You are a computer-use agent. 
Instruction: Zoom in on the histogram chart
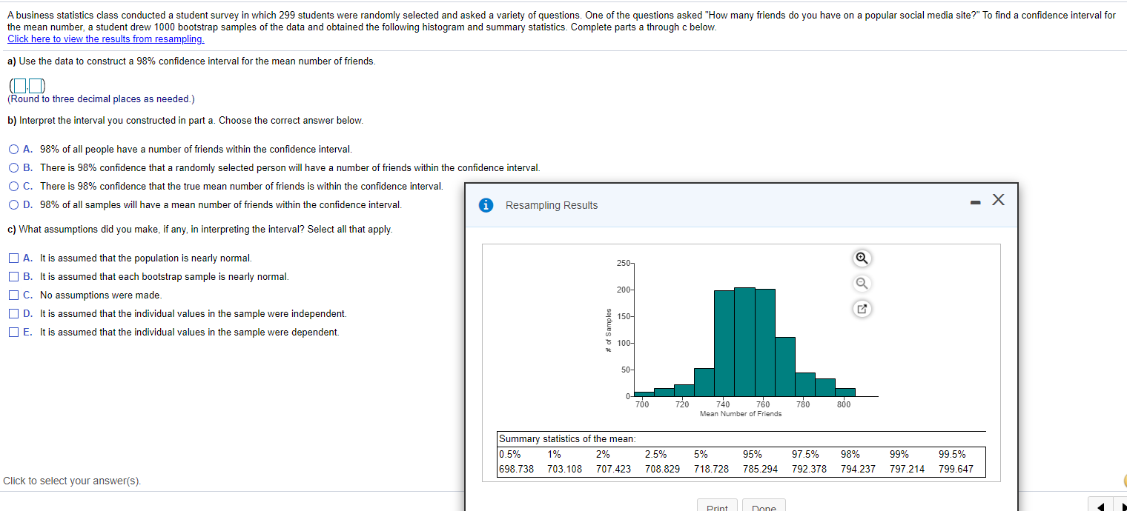pyautogui.click(x=862, y=258)
